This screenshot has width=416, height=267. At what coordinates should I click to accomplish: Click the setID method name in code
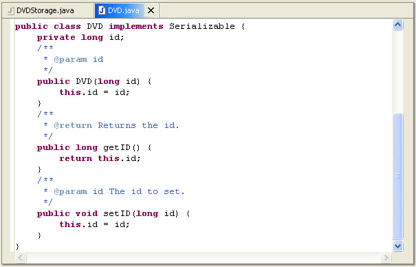(x=117, y=213)
